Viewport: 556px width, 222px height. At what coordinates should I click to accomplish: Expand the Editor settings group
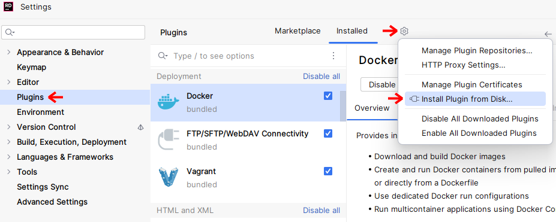coord(9,82)
